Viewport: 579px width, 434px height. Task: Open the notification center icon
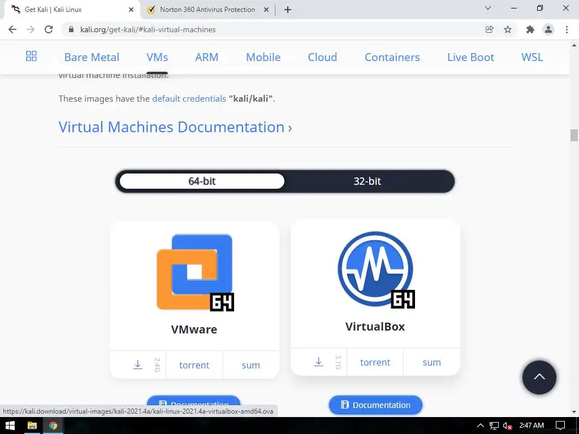pos(560,426)
